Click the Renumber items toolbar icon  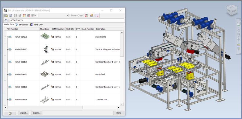click(20, 15)
